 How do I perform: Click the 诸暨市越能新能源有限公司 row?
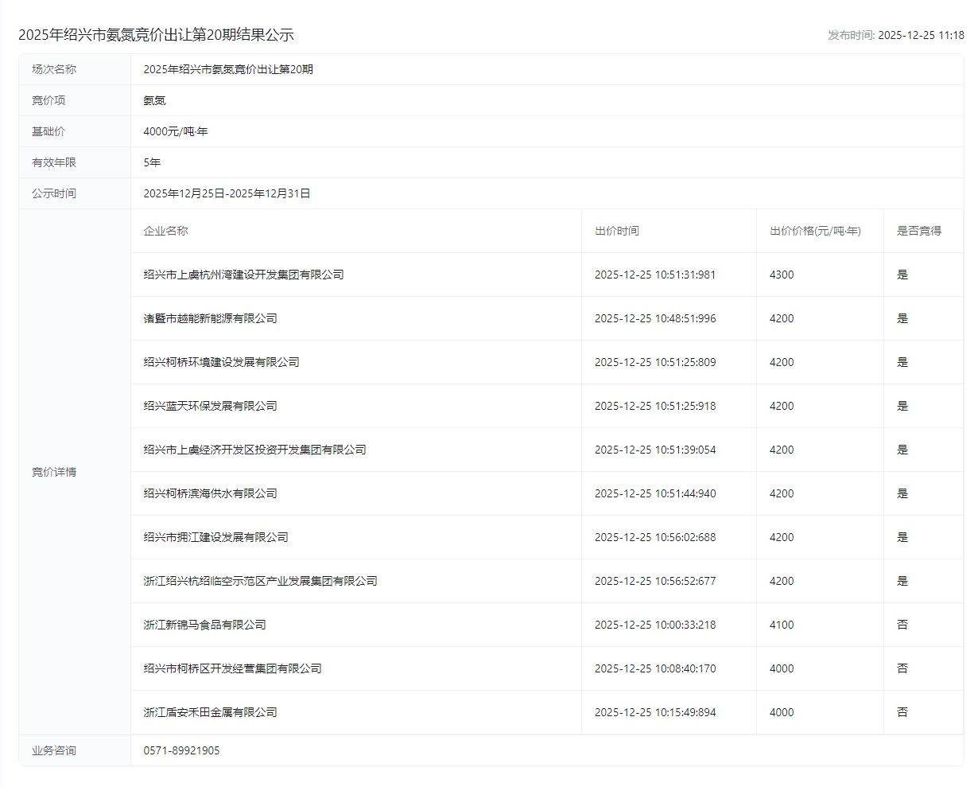pos(210,318)
